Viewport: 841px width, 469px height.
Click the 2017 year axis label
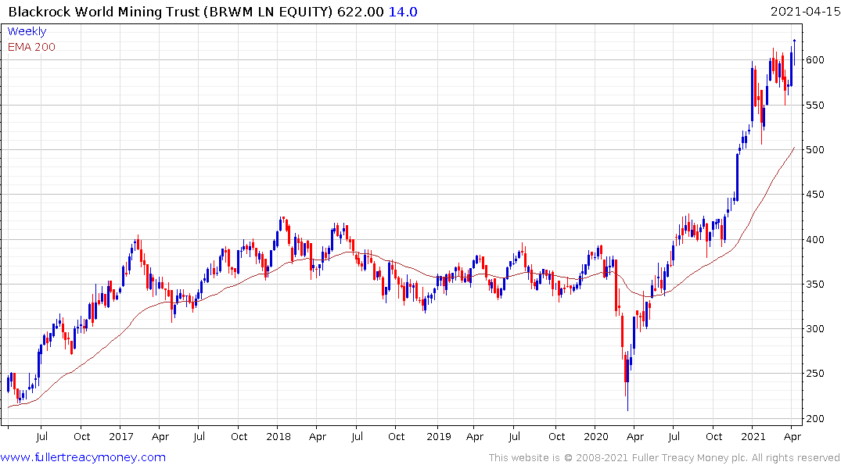coord(120,436)
